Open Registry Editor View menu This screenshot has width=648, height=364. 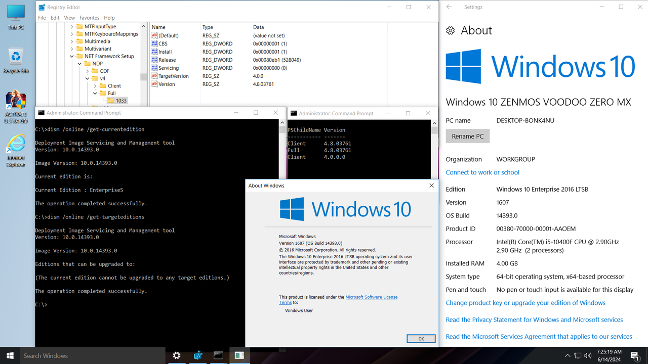69,18
